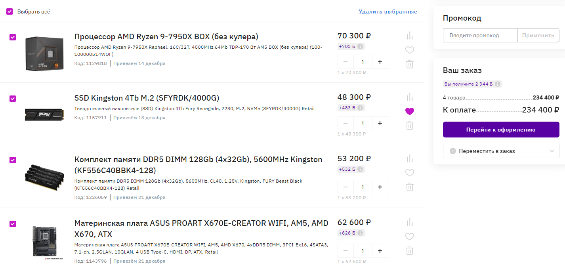Remove Kingston SSD from favorites

pos(409,111)
